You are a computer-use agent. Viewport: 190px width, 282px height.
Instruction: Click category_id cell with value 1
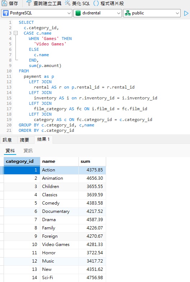pyautogui.click(x=22, y=170)
